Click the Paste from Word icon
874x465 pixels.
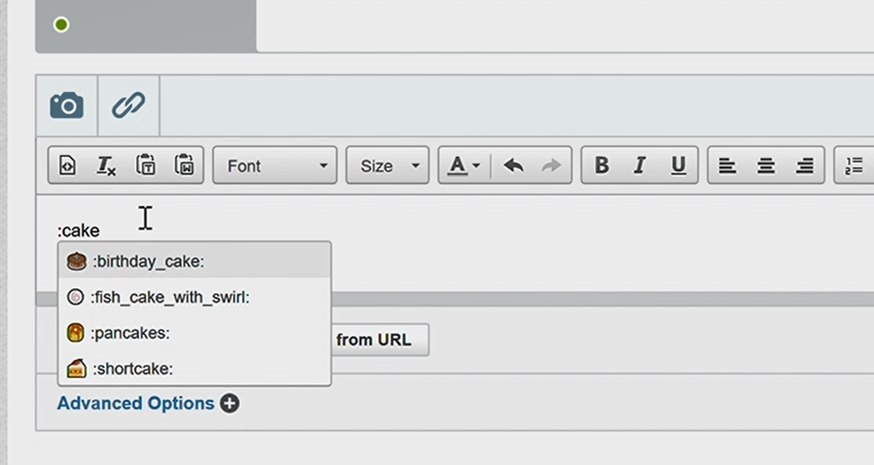(x=184, y=166)
